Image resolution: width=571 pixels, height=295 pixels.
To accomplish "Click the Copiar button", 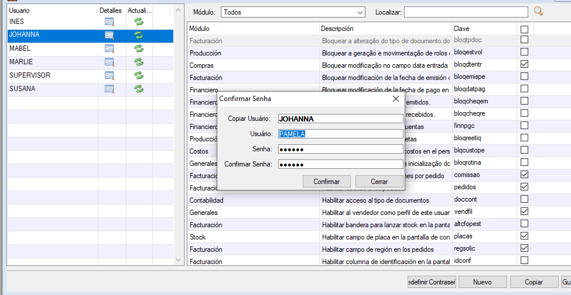I will point(534,282).
